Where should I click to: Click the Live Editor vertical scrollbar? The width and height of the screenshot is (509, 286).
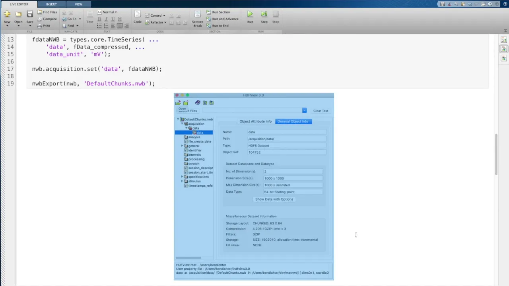click(496, 154)
